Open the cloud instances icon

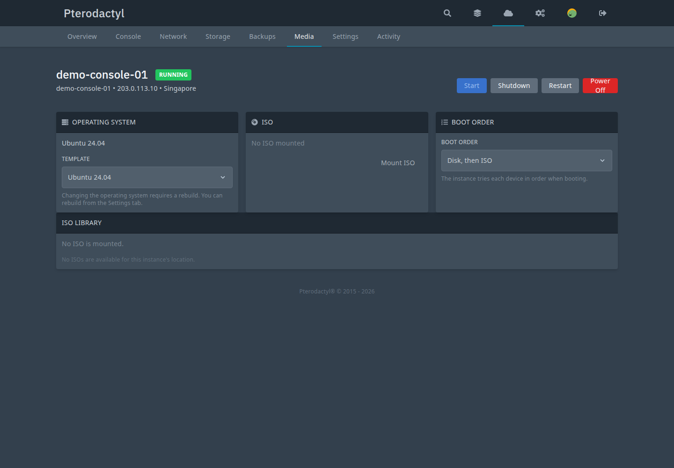click(x=508, y=13)
